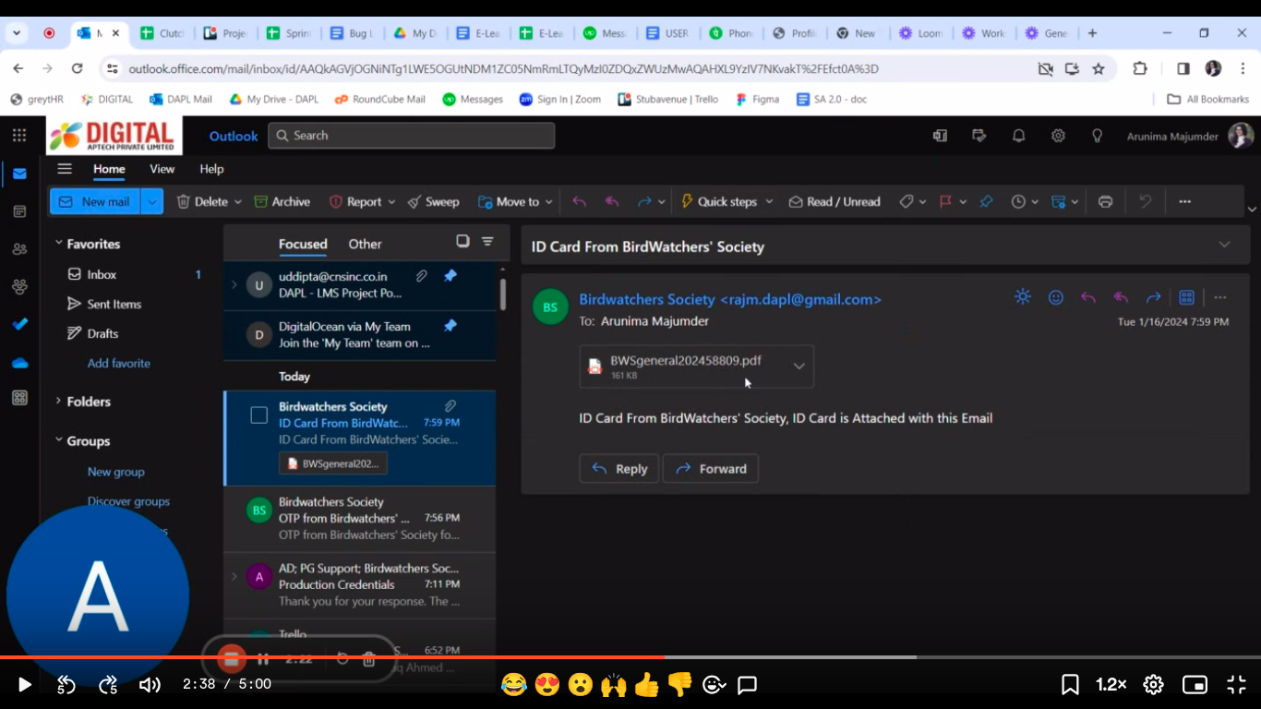Toggle Read / Unread for the message
The width and height of the screenshot is (1261, 709).
click(x=834, y=201)
